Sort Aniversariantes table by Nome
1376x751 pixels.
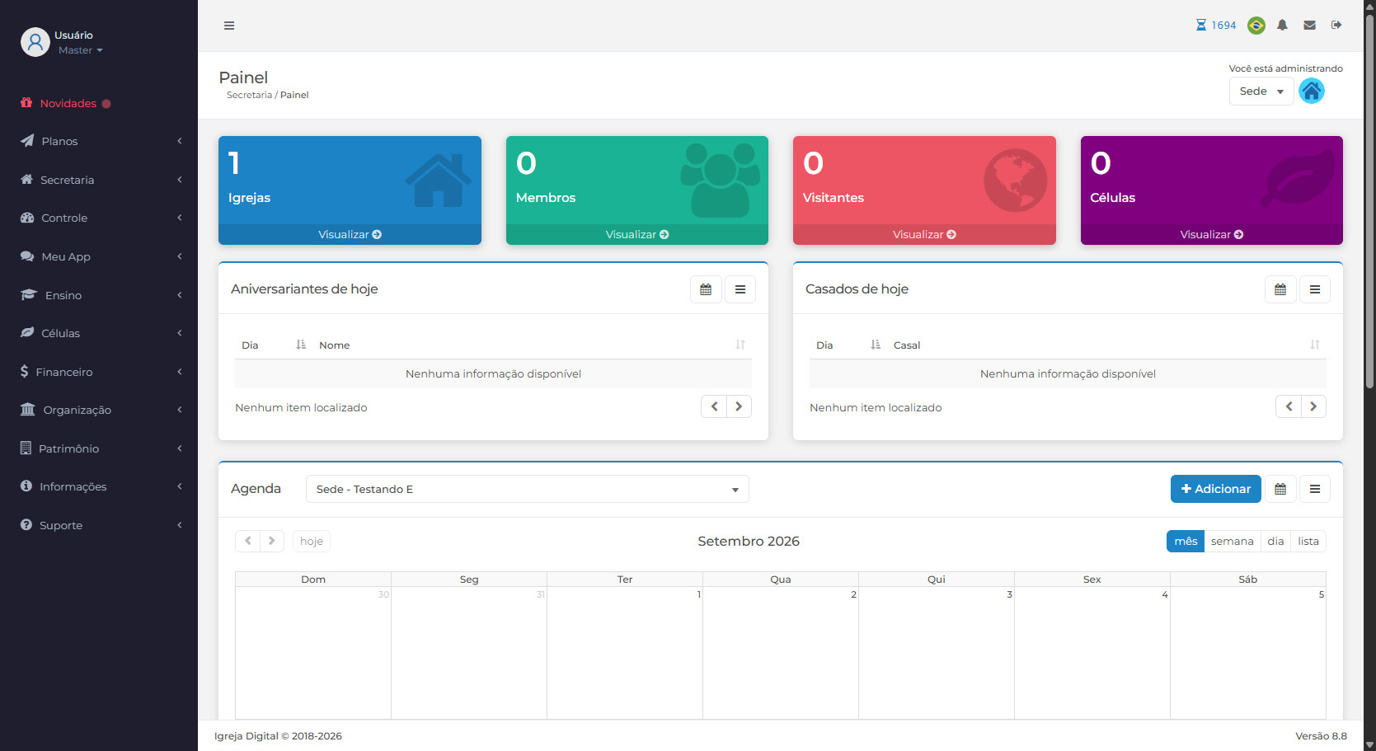click(532, 345)
